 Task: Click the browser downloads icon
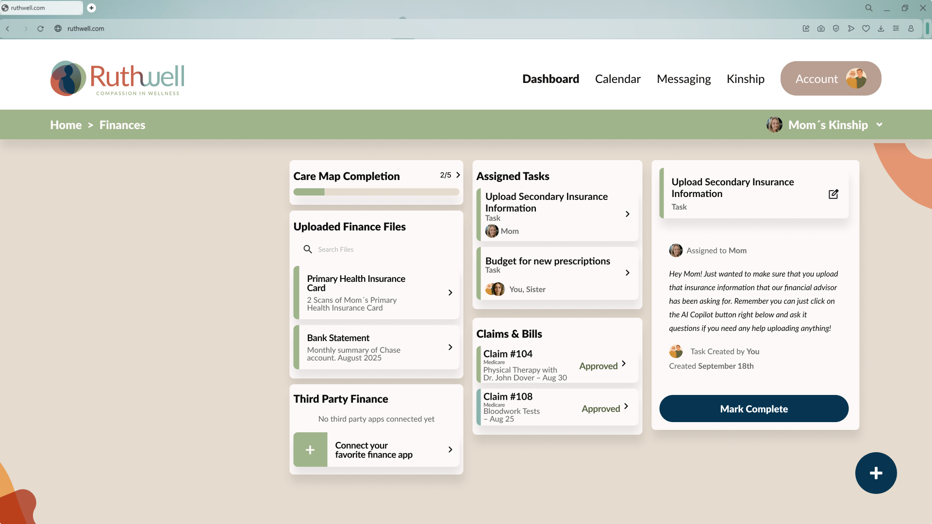pyautogui.click(x=881, y=29)
